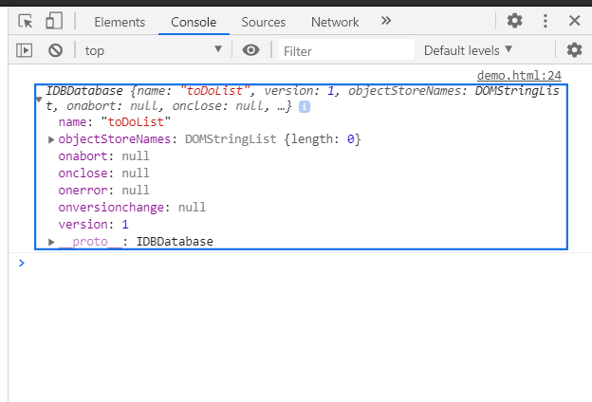
Task: Clear the console with the ban icon
Action: (x=55, y=50)
